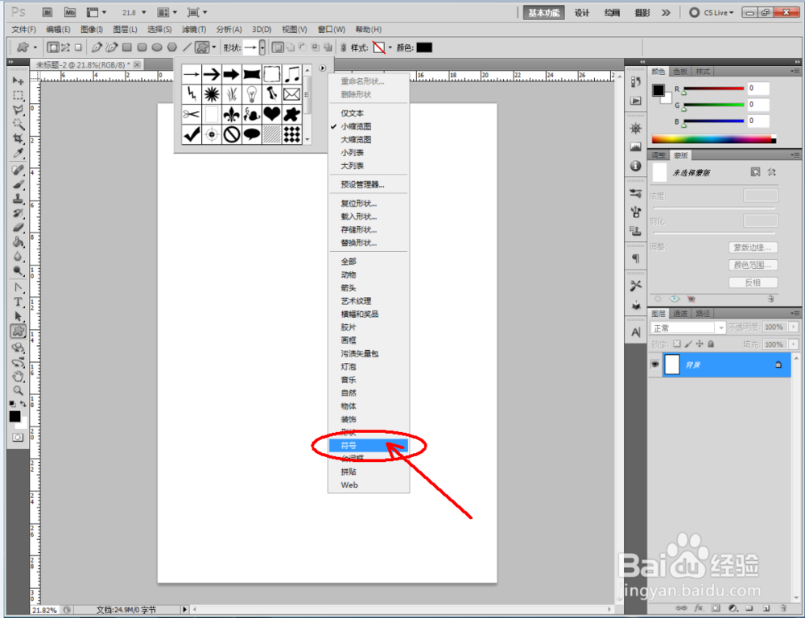Select the Healing Brush tool
The width and height of the screenshot is (805, 618).
click(18, 169)
